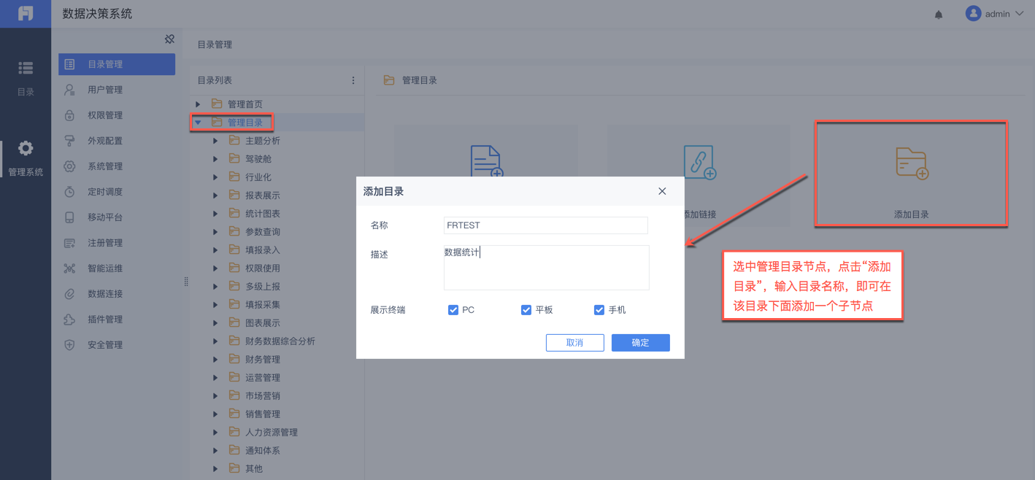Screen dimensions: 1035x480
Task: Click the 插件管理 puzzle icon
Action: (69, 320)
